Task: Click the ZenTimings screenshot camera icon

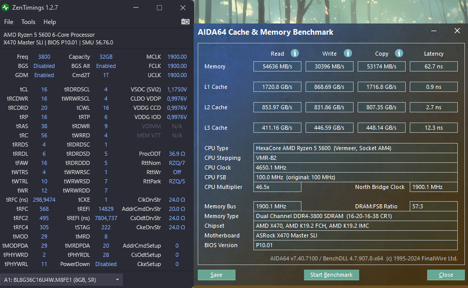Action: 185,22
